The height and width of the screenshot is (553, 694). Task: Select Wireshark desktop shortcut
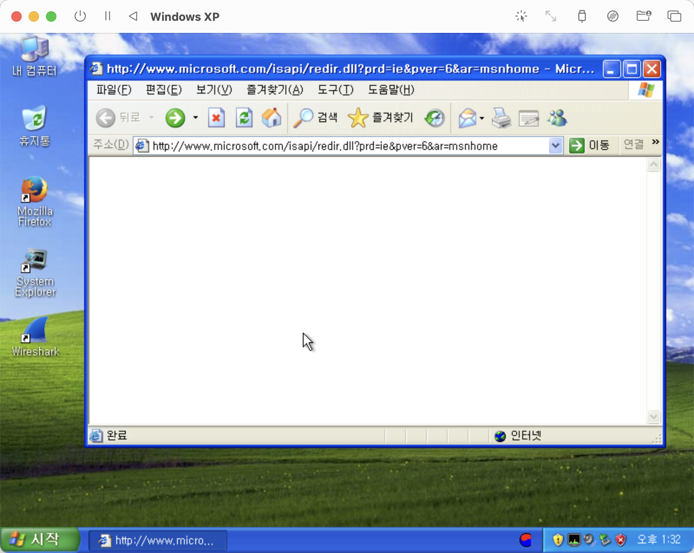click(35, 337)
